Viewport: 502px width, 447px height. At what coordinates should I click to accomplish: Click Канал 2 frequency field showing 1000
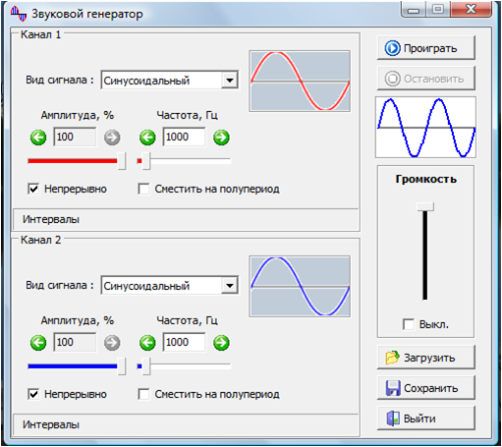tap(185, 342)
